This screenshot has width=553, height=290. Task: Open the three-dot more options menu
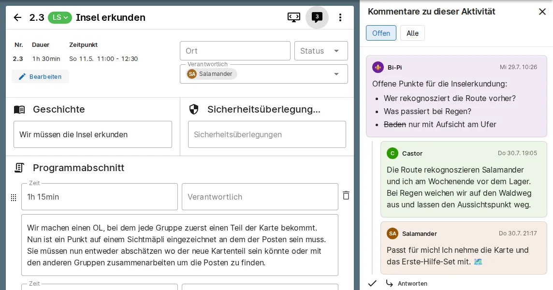(x=340, y=17)
